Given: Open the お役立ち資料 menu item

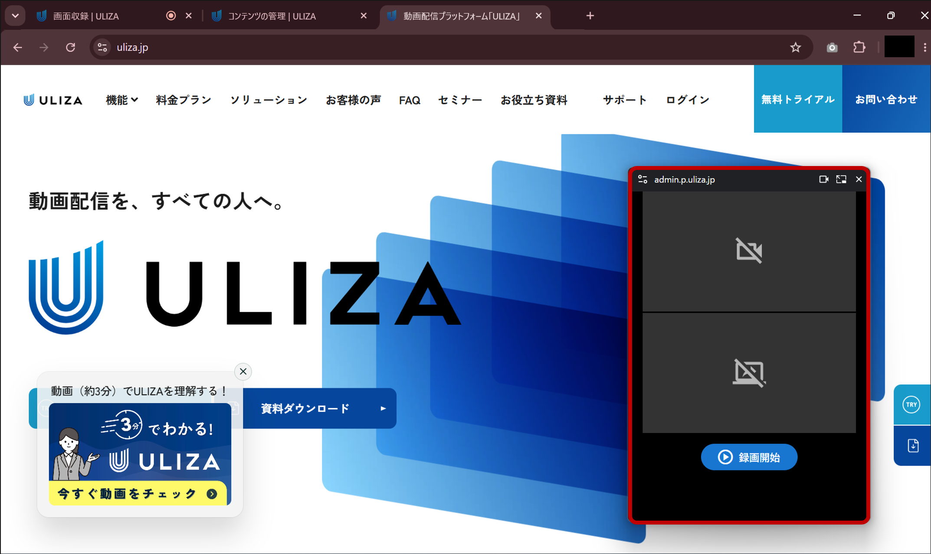Looking at the screenshot, I should click(534, 100).
